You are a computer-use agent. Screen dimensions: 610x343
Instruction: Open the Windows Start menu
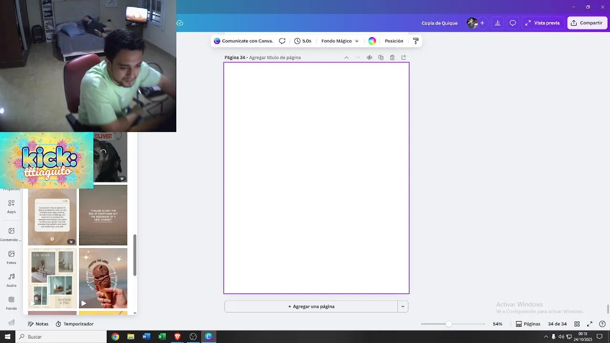(x=7, y=337)
